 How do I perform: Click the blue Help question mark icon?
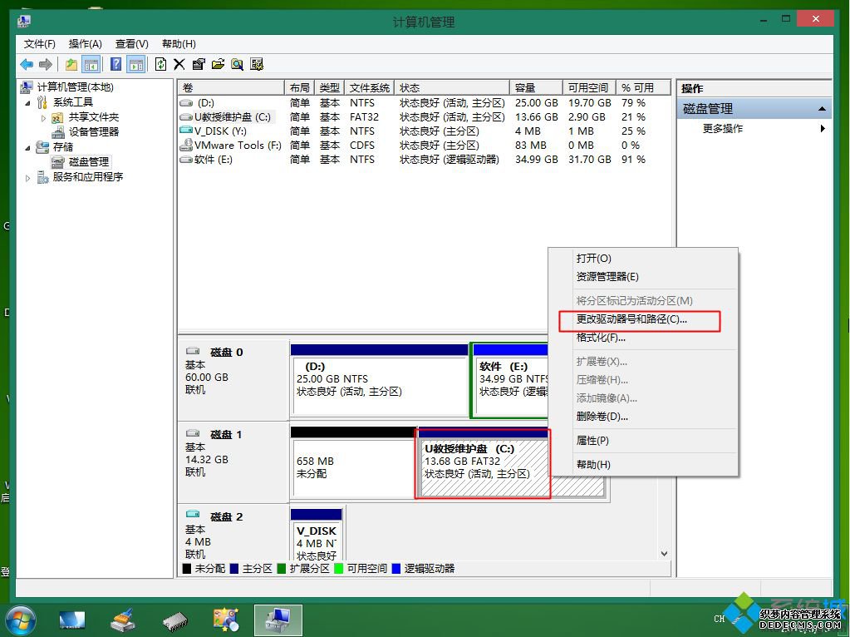tap(115, 65)
